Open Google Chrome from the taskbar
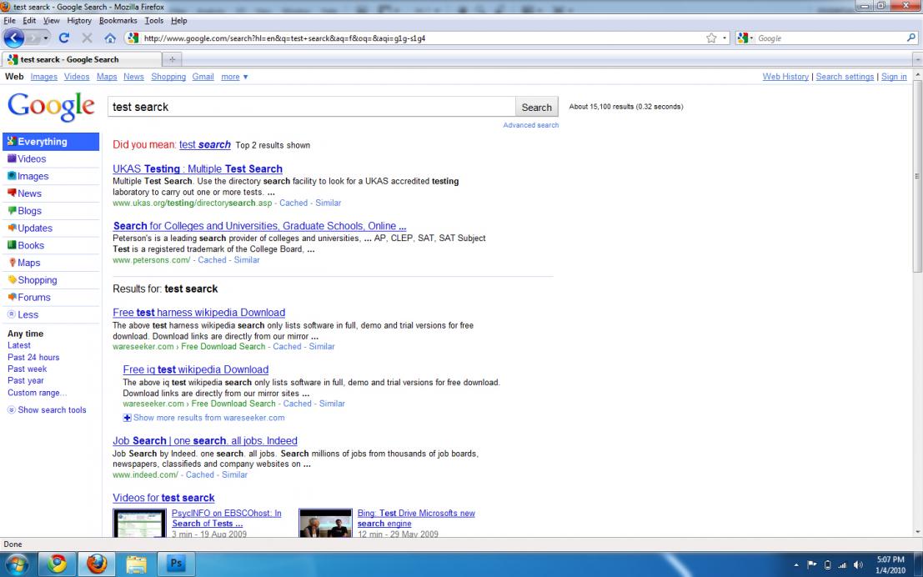This screenshot has height=577, width=923. pyautogui.click(x=57, y=564)
